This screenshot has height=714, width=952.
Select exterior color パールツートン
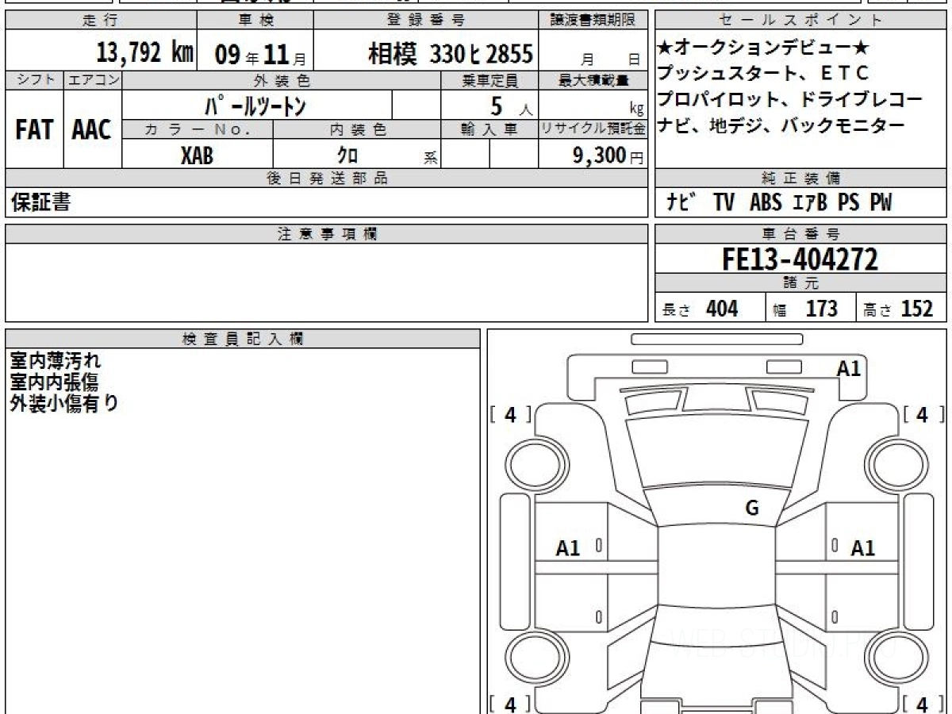click(254, 106)
